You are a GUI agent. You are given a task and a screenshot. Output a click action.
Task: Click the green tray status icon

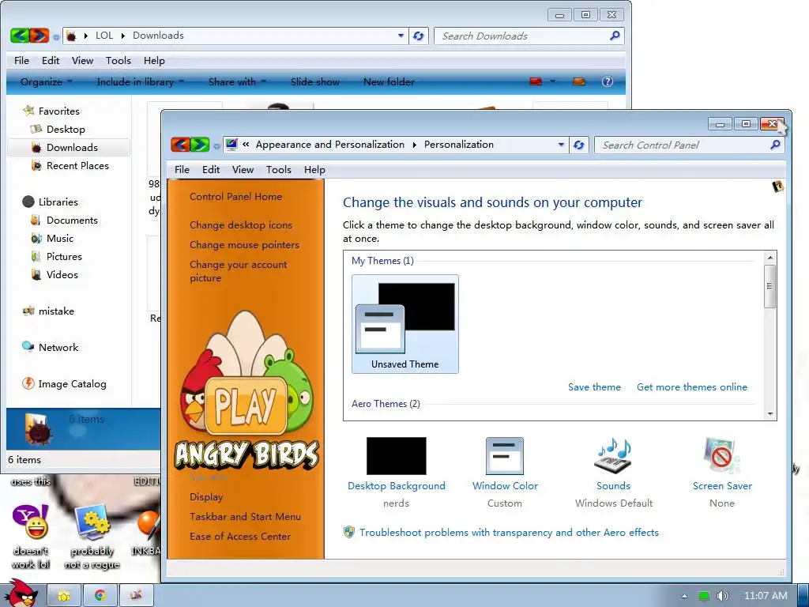click(x=704, y=596)
